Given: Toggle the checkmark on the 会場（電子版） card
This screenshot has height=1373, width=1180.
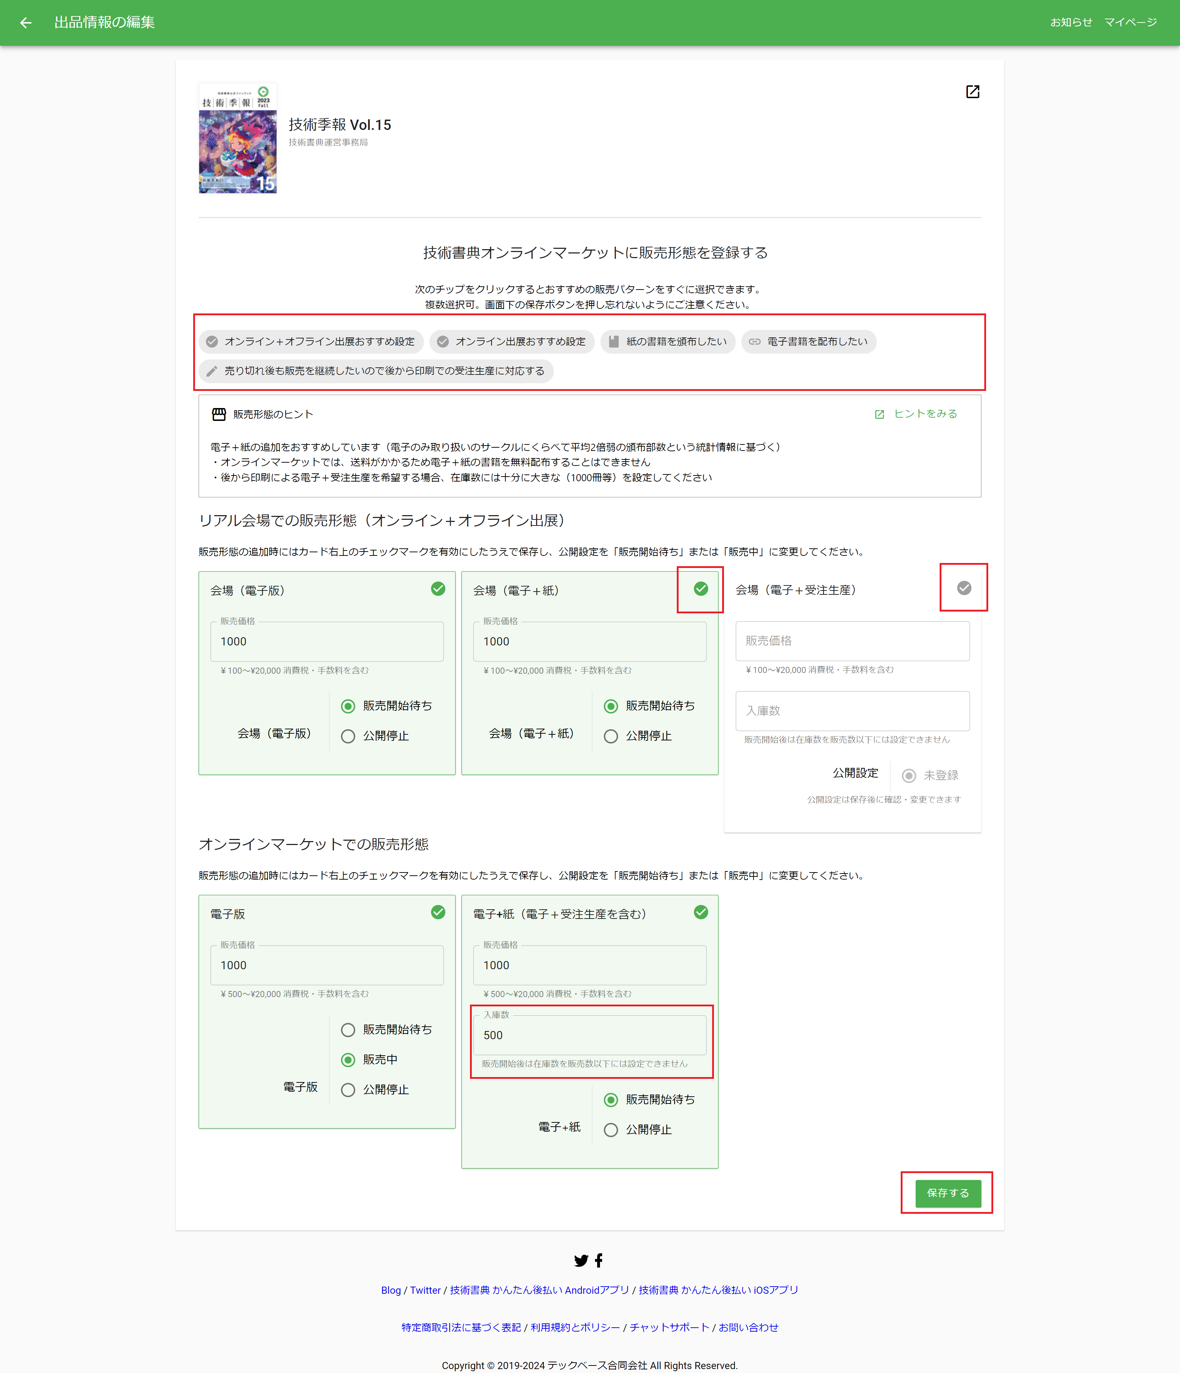Looking at the screenshot, I should click(x=438, y=588).
